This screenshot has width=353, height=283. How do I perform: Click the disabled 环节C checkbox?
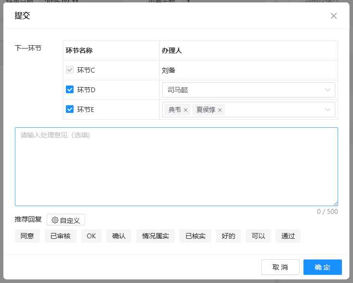(x=70, y=70)
